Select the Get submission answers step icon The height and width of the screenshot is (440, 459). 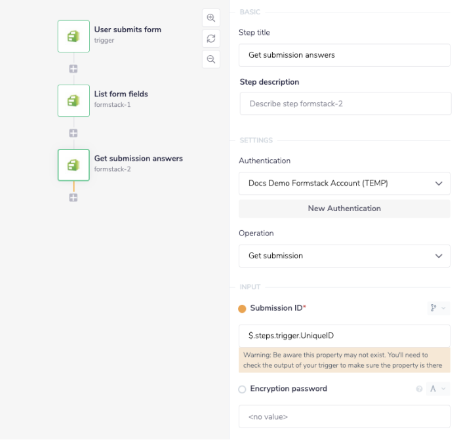click(73, 165)
